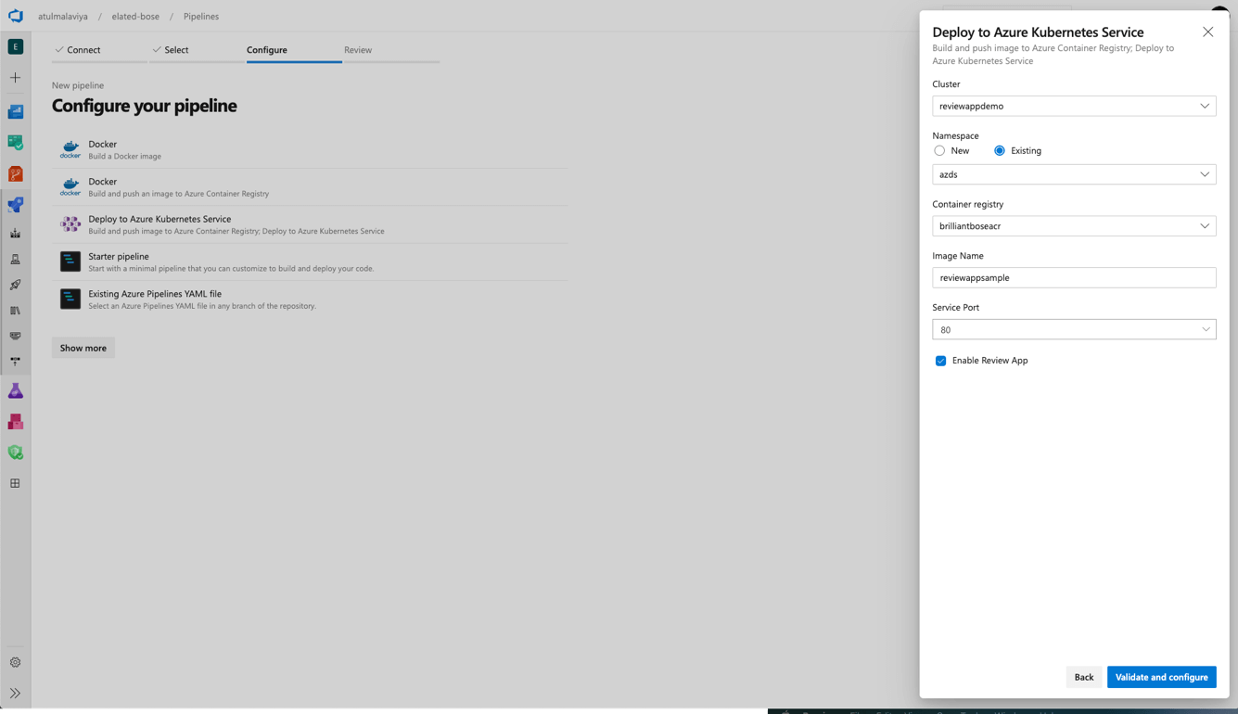Open the Pipelines hub rocket icon
1238x714 pixels.
tap(16, 205)
